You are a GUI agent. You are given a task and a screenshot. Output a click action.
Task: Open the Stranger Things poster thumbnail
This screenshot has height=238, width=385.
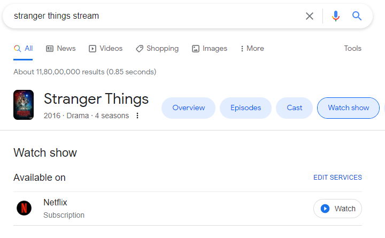coord(24,105)
